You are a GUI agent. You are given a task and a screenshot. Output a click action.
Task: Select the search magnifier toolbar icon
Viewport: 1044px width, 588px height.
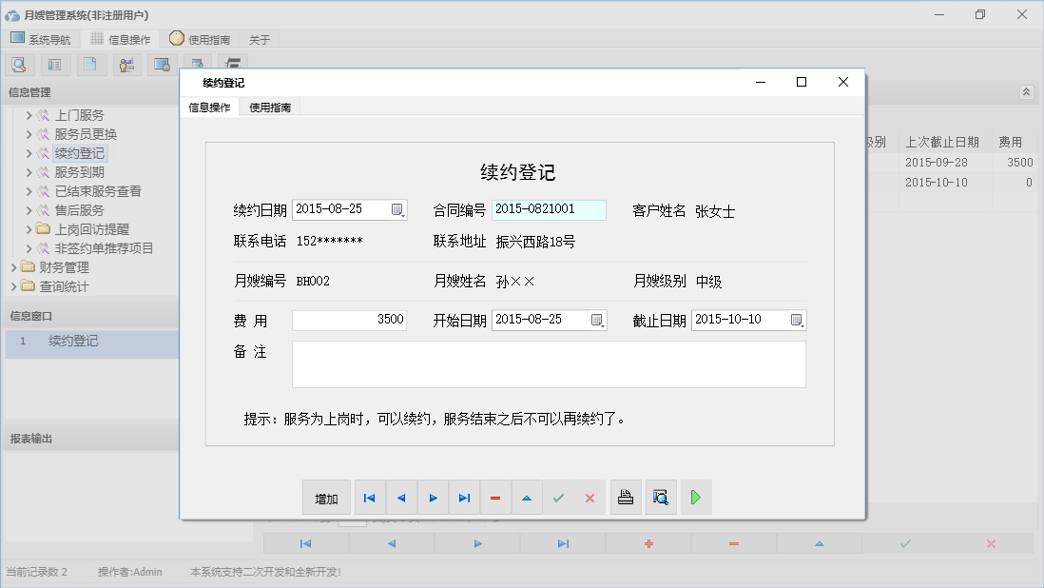pos(19,64)
